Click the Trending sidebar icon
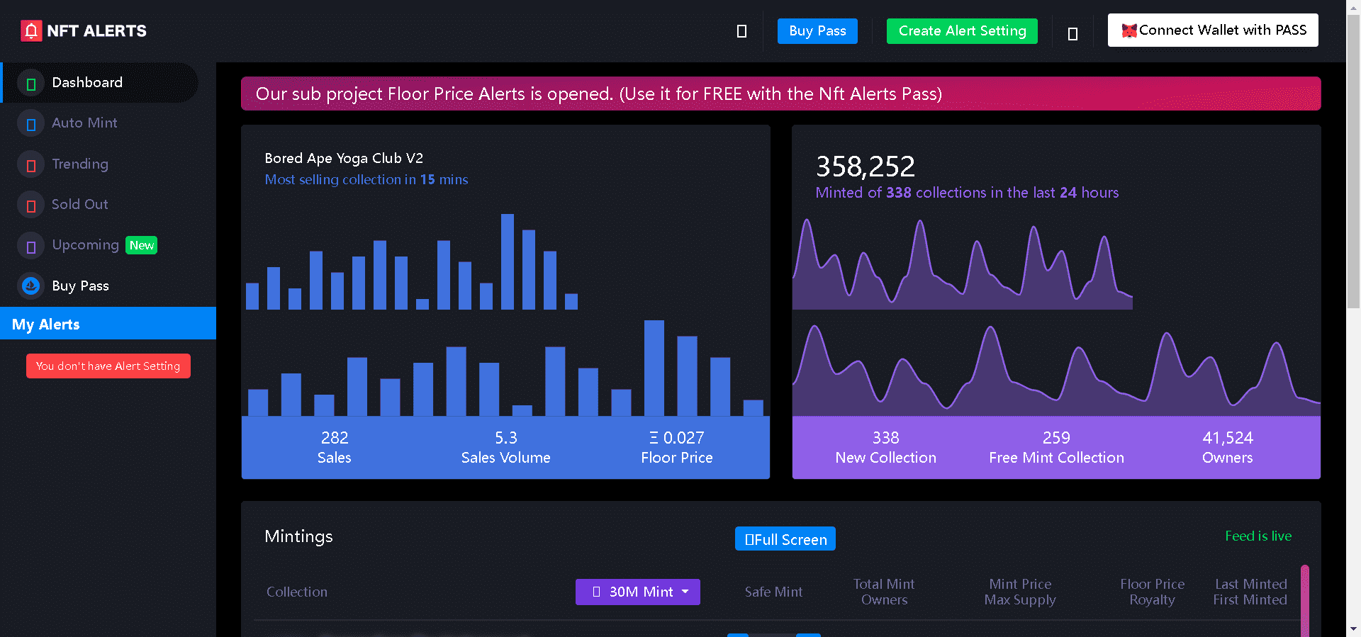Viewport: 1361px width, 637px height. 30,165
